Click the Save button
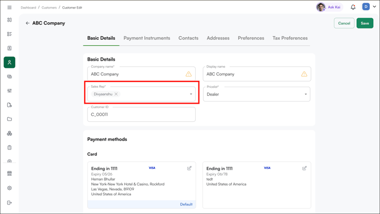This screenshot has width=380, height=214. [365, 23]
